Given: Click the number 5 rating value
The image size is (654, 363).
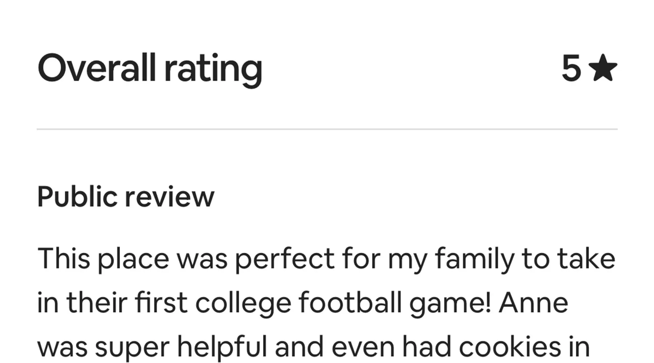Looking at the screenshot, I should (571, 68).
